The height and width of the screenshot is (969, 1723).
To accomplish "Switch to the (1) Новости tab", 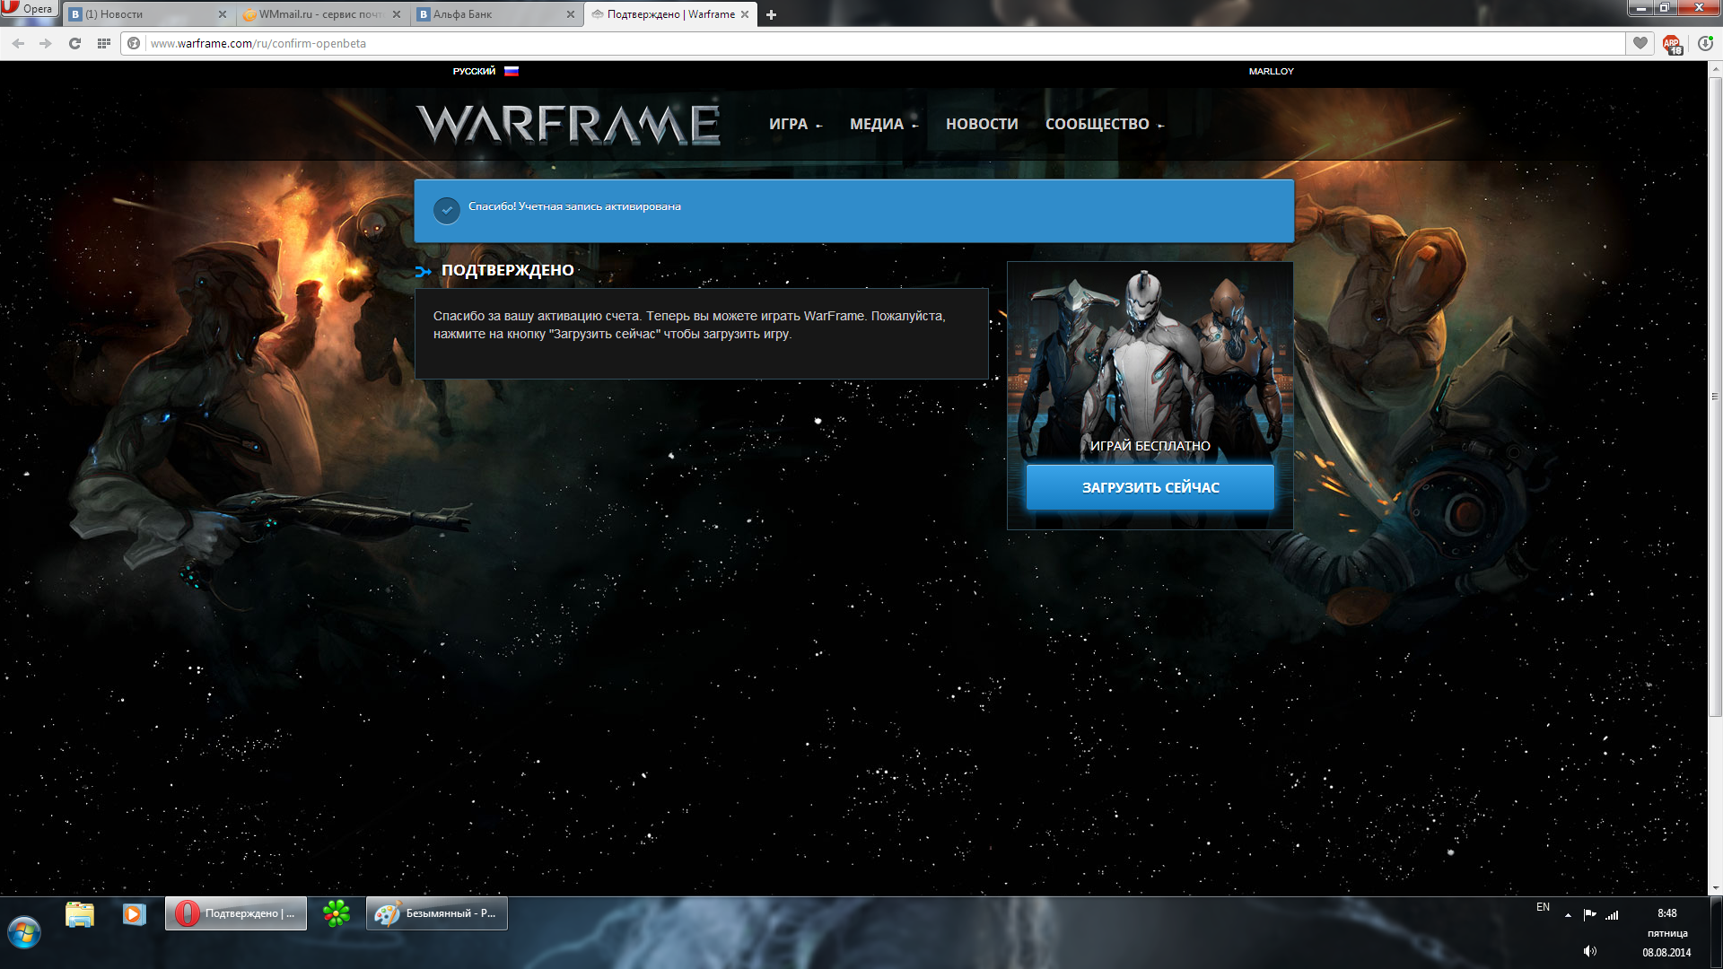I will [148, 14].
